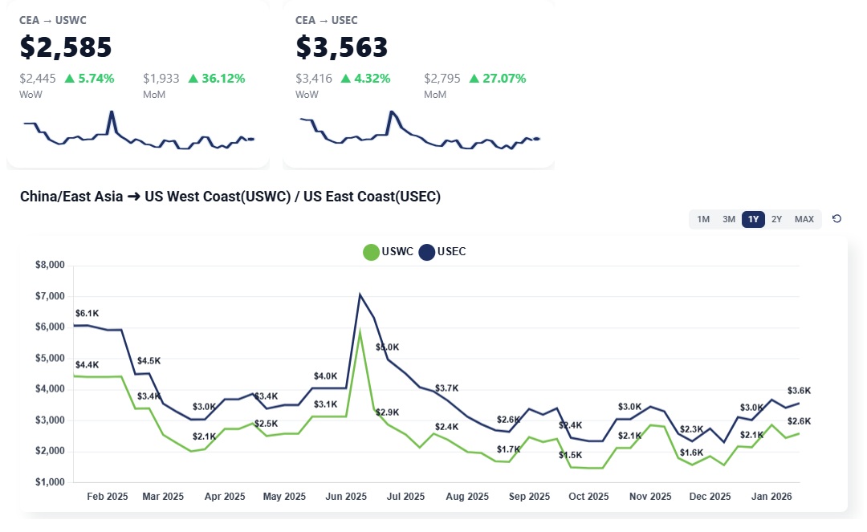
Task: Toggle the USWC series via its legend label
Action: click(397, 252)
